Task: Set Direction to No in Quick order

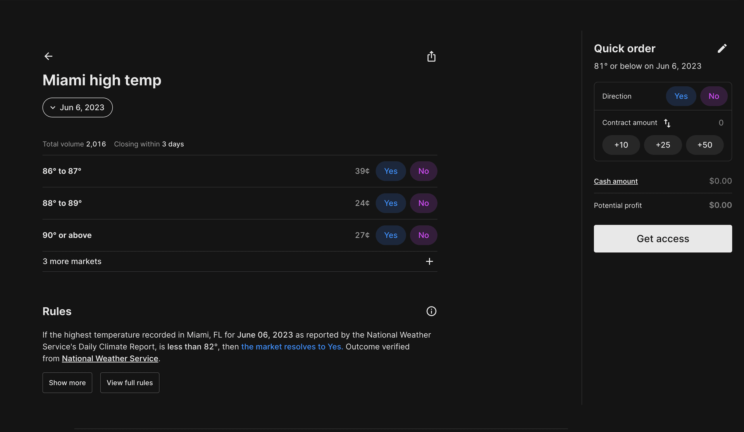Action: pos(713,96)
